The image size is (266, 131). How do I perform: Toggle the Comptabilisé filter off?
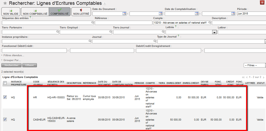[x=59, y=12]
